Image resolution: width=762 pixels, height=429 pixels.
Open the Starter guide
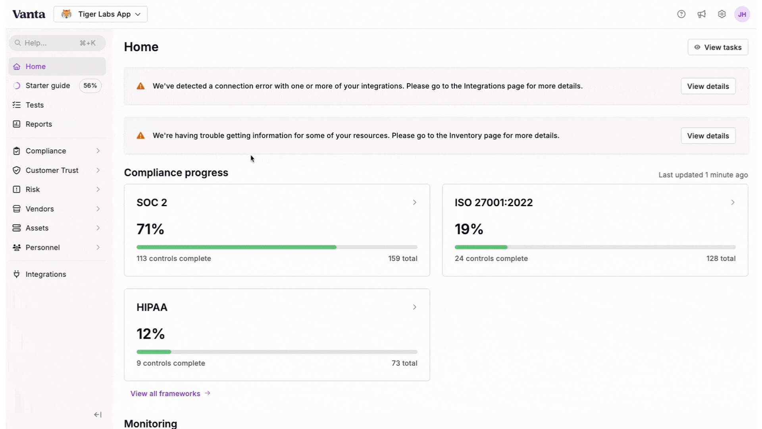tap(48, 86)
